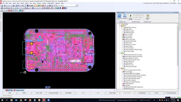Open Hazards View dropdown arrow

click(x=149, y=20)
